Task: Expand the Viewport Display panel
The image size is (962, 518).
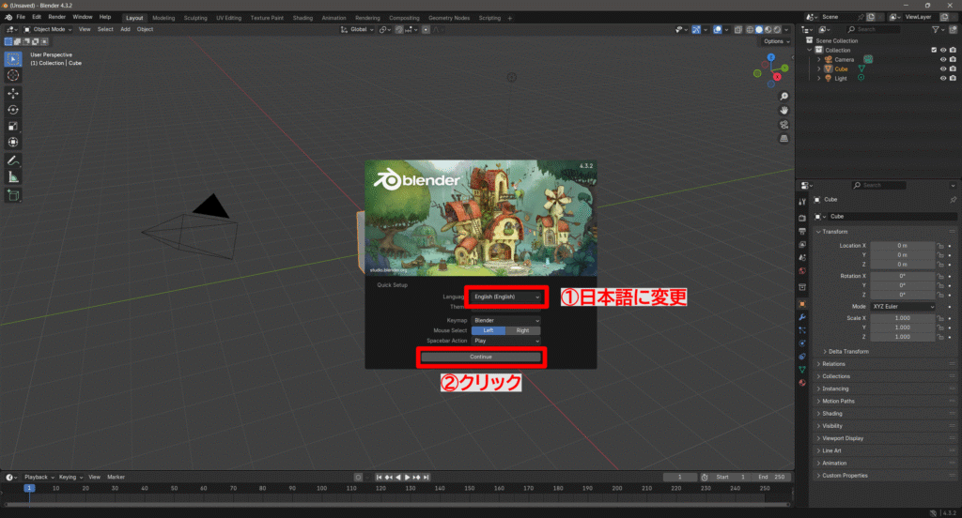Action: tap(843, 438)
